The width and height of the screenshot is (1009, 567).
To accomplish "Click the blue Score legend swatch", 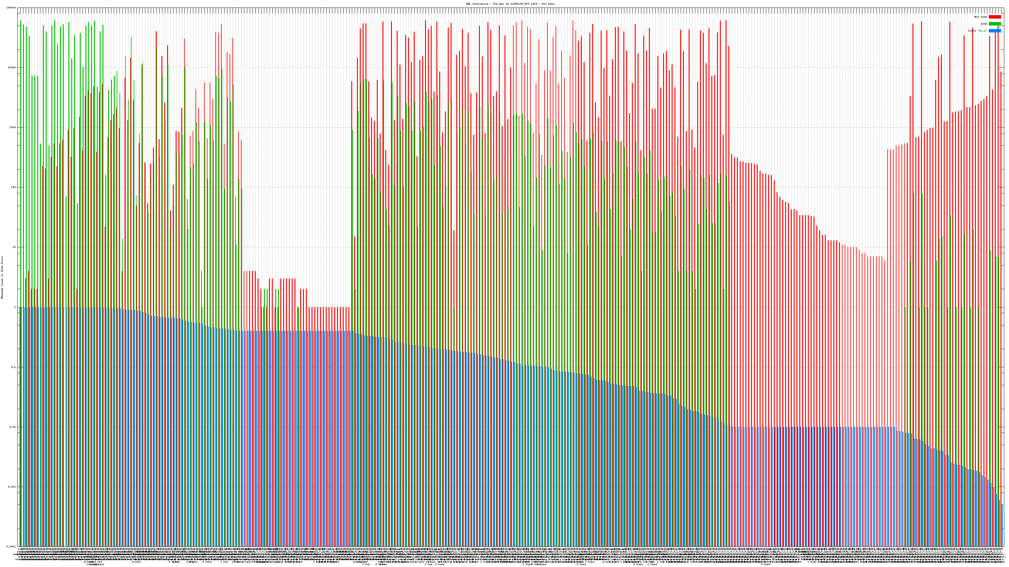I will 994,31.
